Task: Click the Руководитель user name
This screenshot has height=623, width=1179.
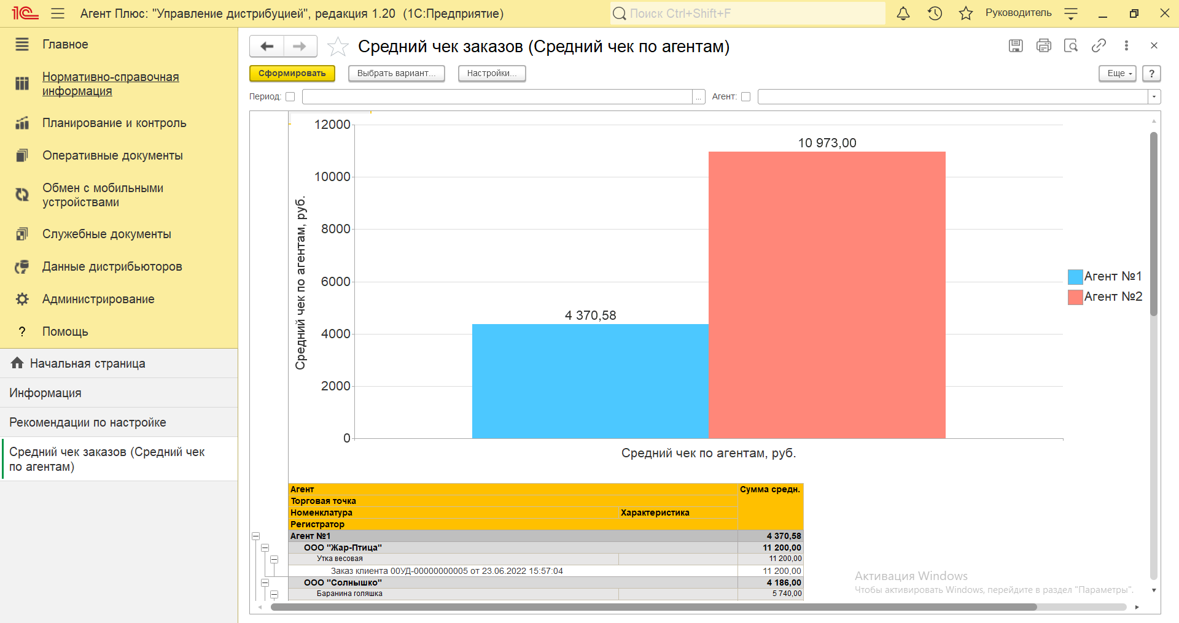Action: (x=1018, y=13)
